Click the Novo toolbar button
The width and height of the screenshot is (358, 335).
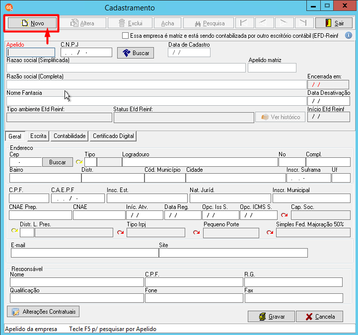(x=32, y=23)
